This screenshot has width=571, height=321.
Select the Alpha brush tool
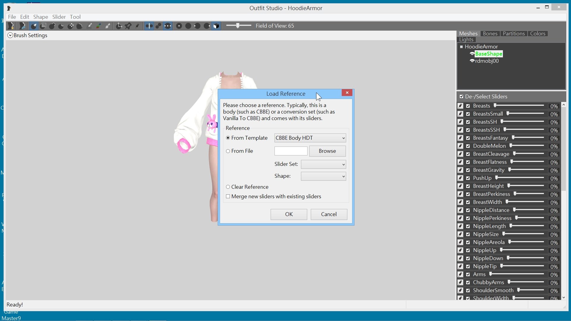click(108, 26)
